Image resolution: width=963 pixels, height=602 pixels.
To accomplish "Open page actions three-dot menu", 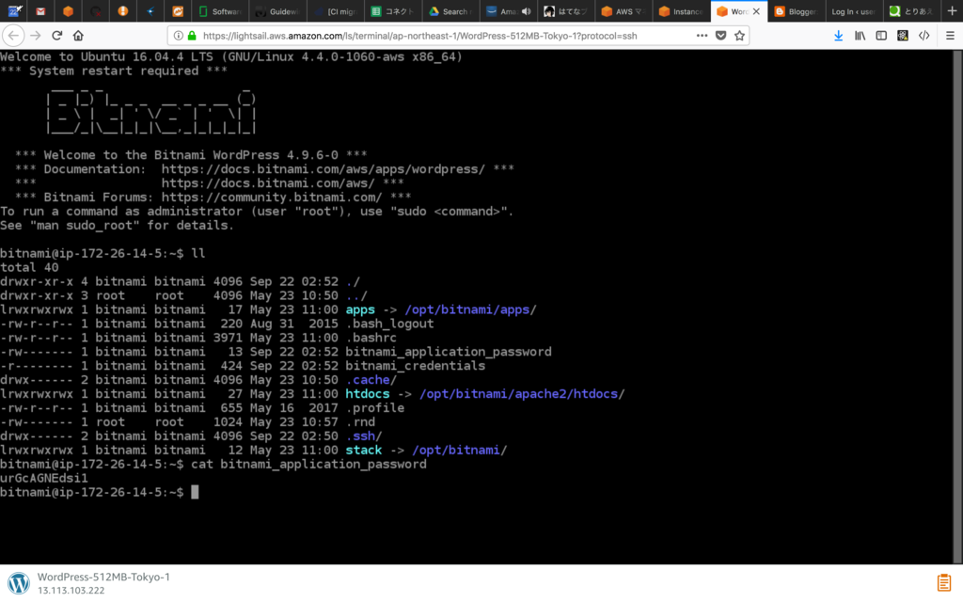I will pyautogui.click(x=702, y=36).
